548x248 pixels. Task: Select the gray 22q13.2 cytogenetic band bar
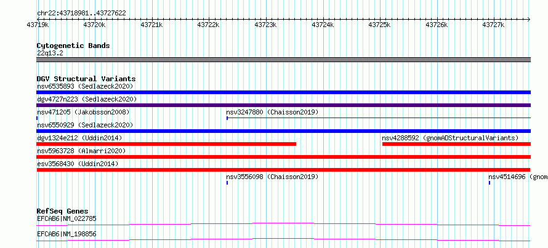coord(283,60)
